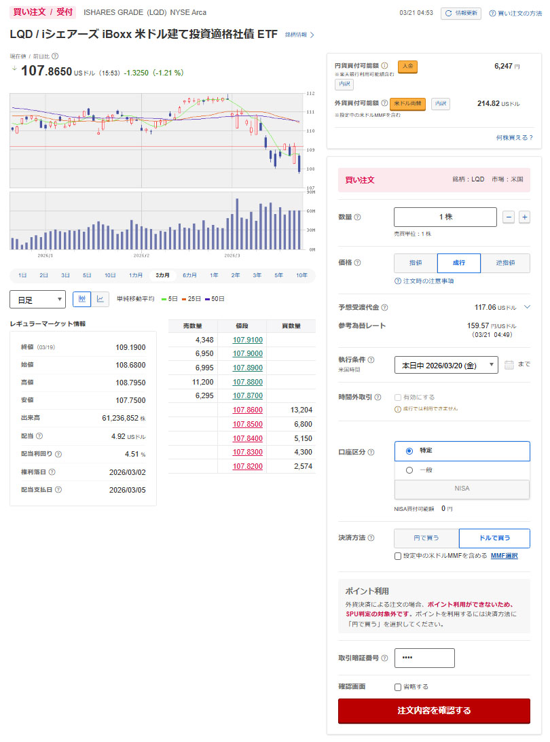Image resolution: width=550 pixels, height=742 pixels.
Task: Open the calendar icon beside 執行条件 date
Action: coord(510,365)
